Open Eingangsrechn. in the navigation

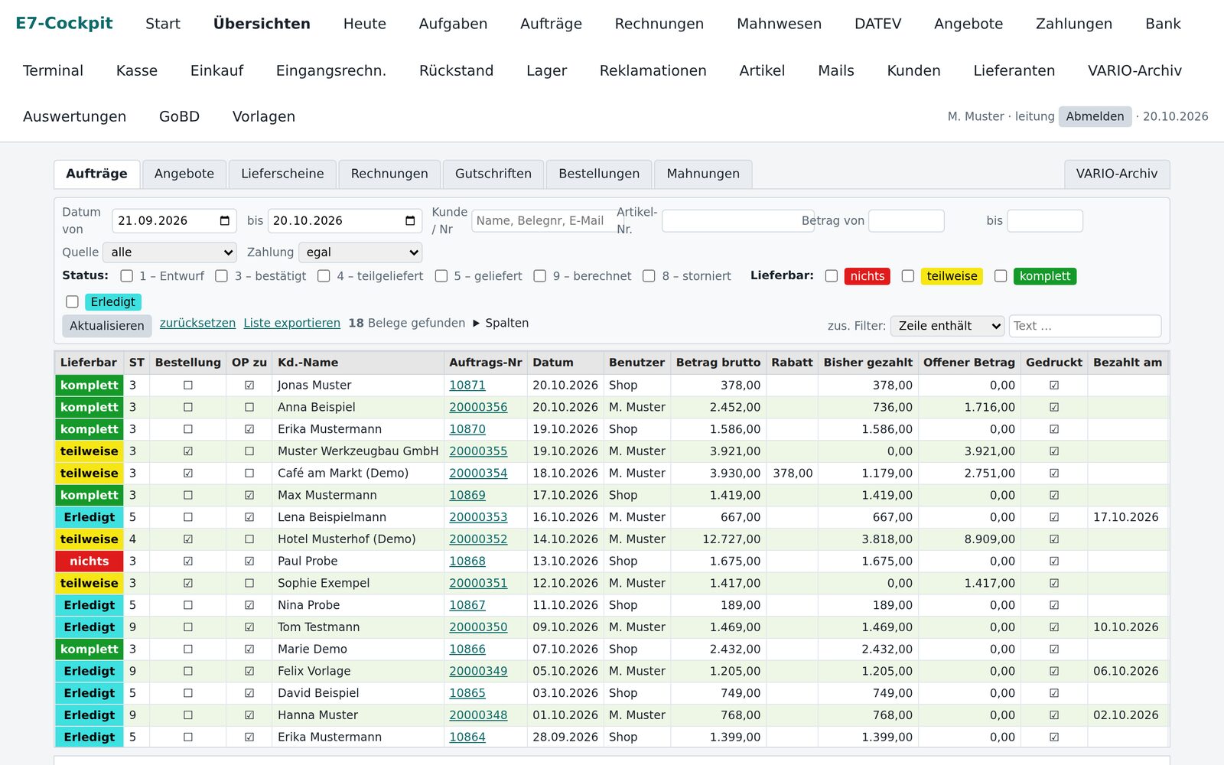(x=331, y=70)
